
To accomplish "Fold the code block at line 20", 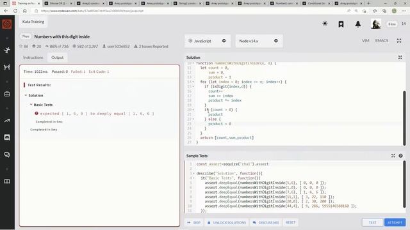I will click(193, 110).
